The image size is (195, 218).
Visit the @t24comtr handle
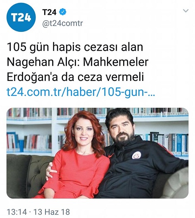point(62,24)
